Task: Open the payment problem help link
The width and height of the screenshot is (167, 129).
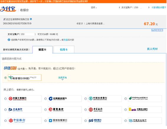Action: point(159,7)
